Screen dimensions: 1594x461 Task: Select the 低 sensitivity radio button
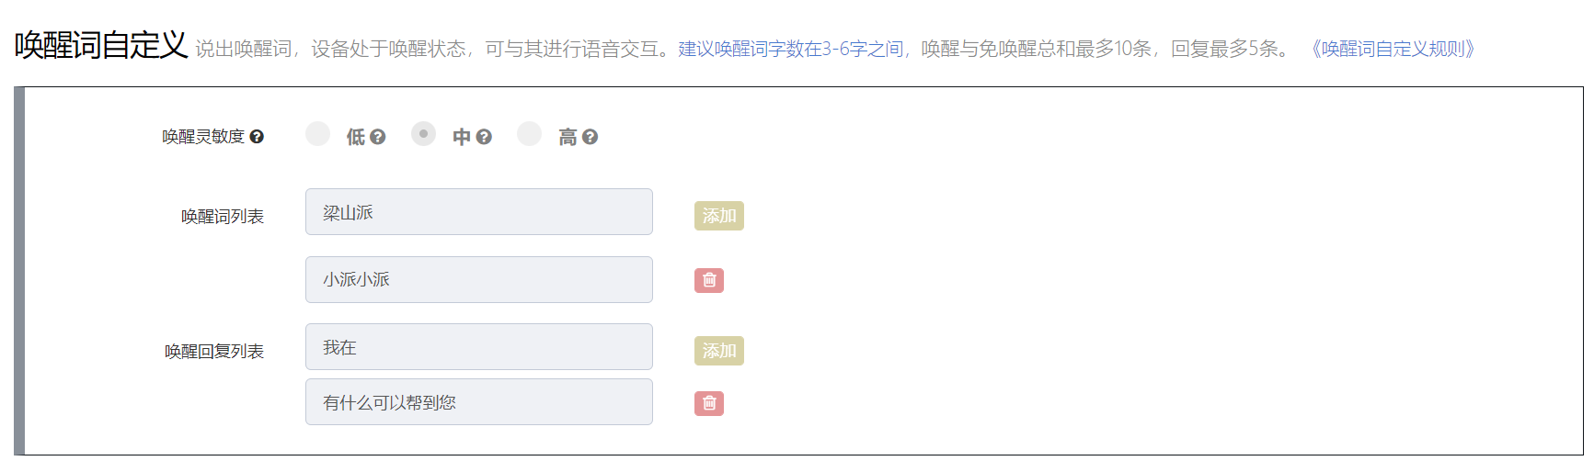coord(318,134)
